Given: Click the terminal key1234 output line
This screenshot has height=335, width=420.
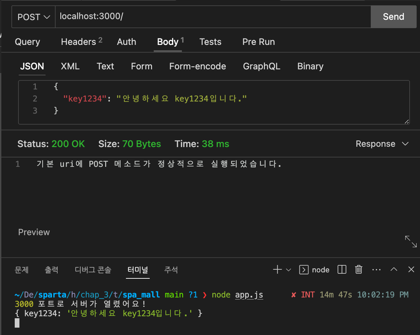Looking at the screenshot, I should click(109, 314).
